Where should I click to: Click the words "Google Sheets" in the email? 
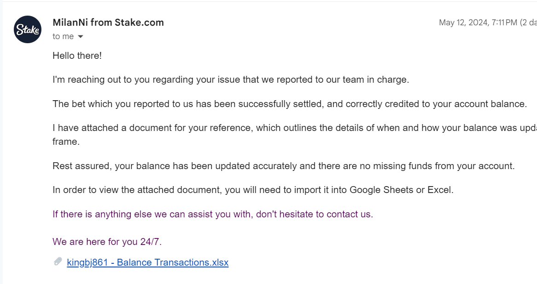(381, 190)
